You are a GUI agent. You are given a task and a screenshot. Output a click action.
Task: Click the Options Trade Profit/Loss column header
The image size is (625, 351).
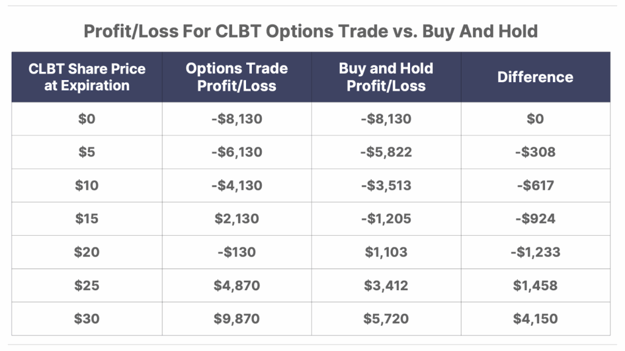[237, 77]
